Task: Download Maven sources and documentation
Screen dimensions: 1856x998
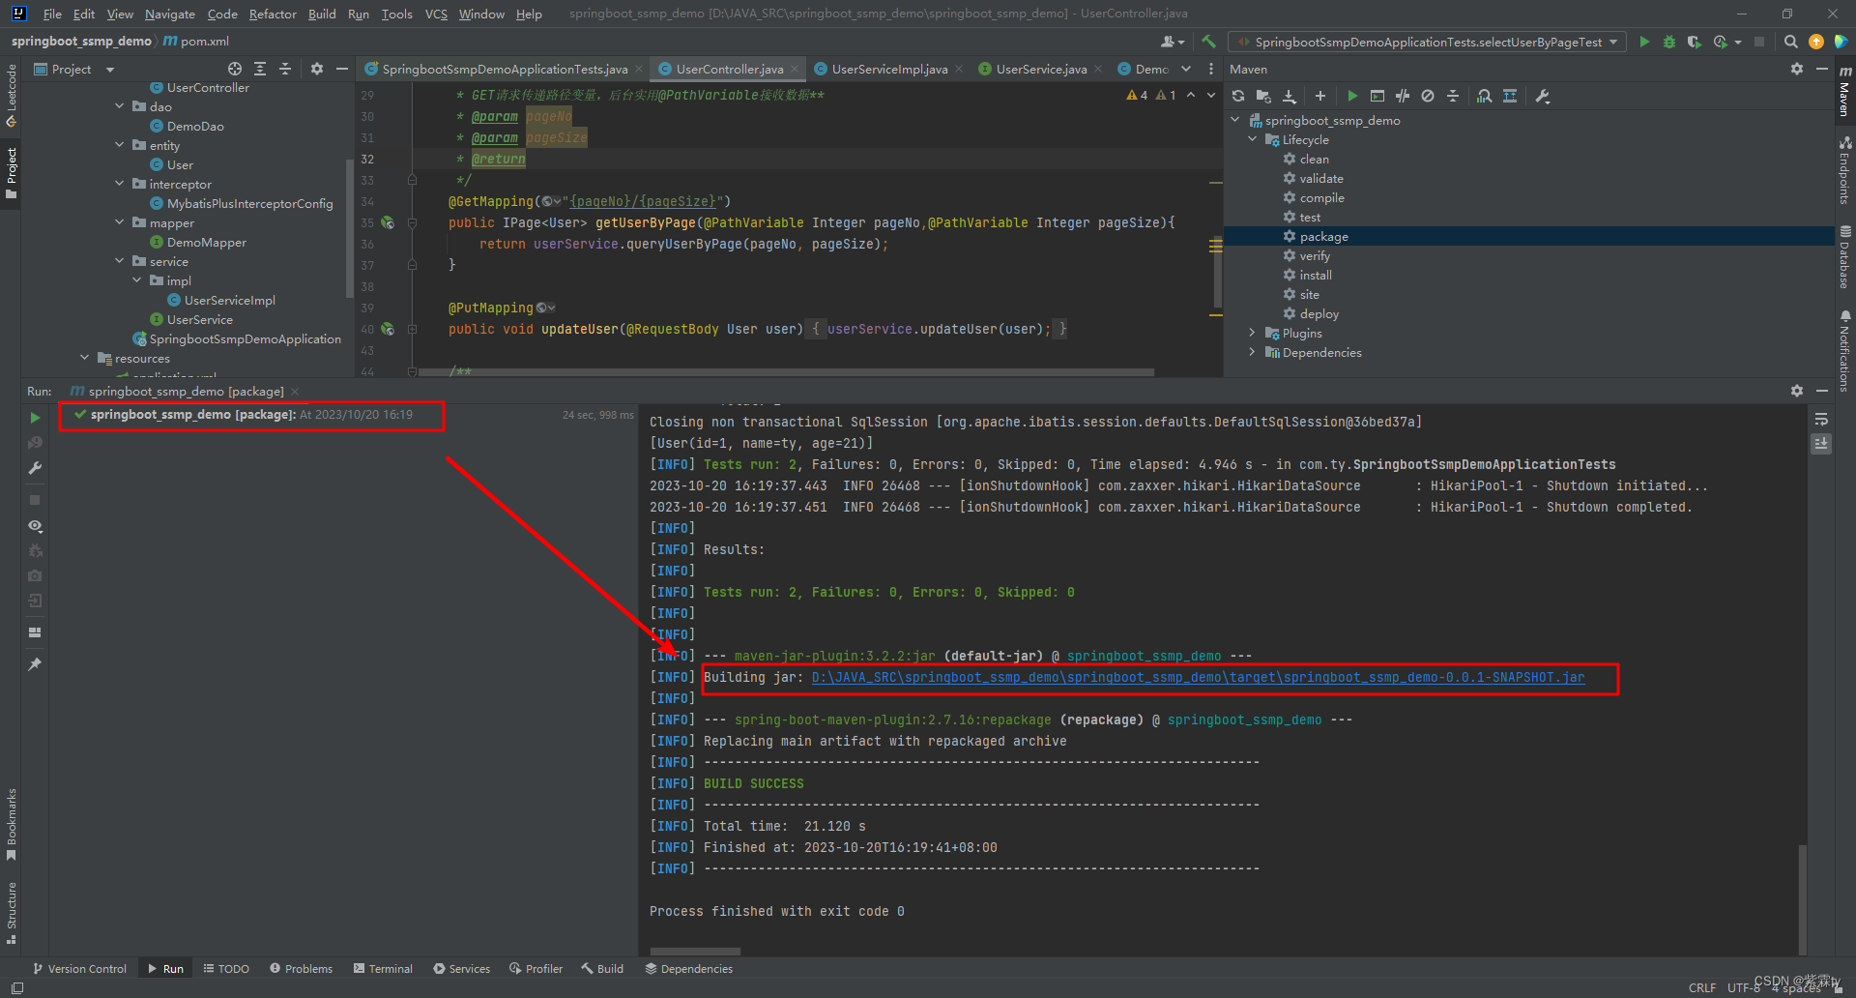Action: tap(1290, 96)
